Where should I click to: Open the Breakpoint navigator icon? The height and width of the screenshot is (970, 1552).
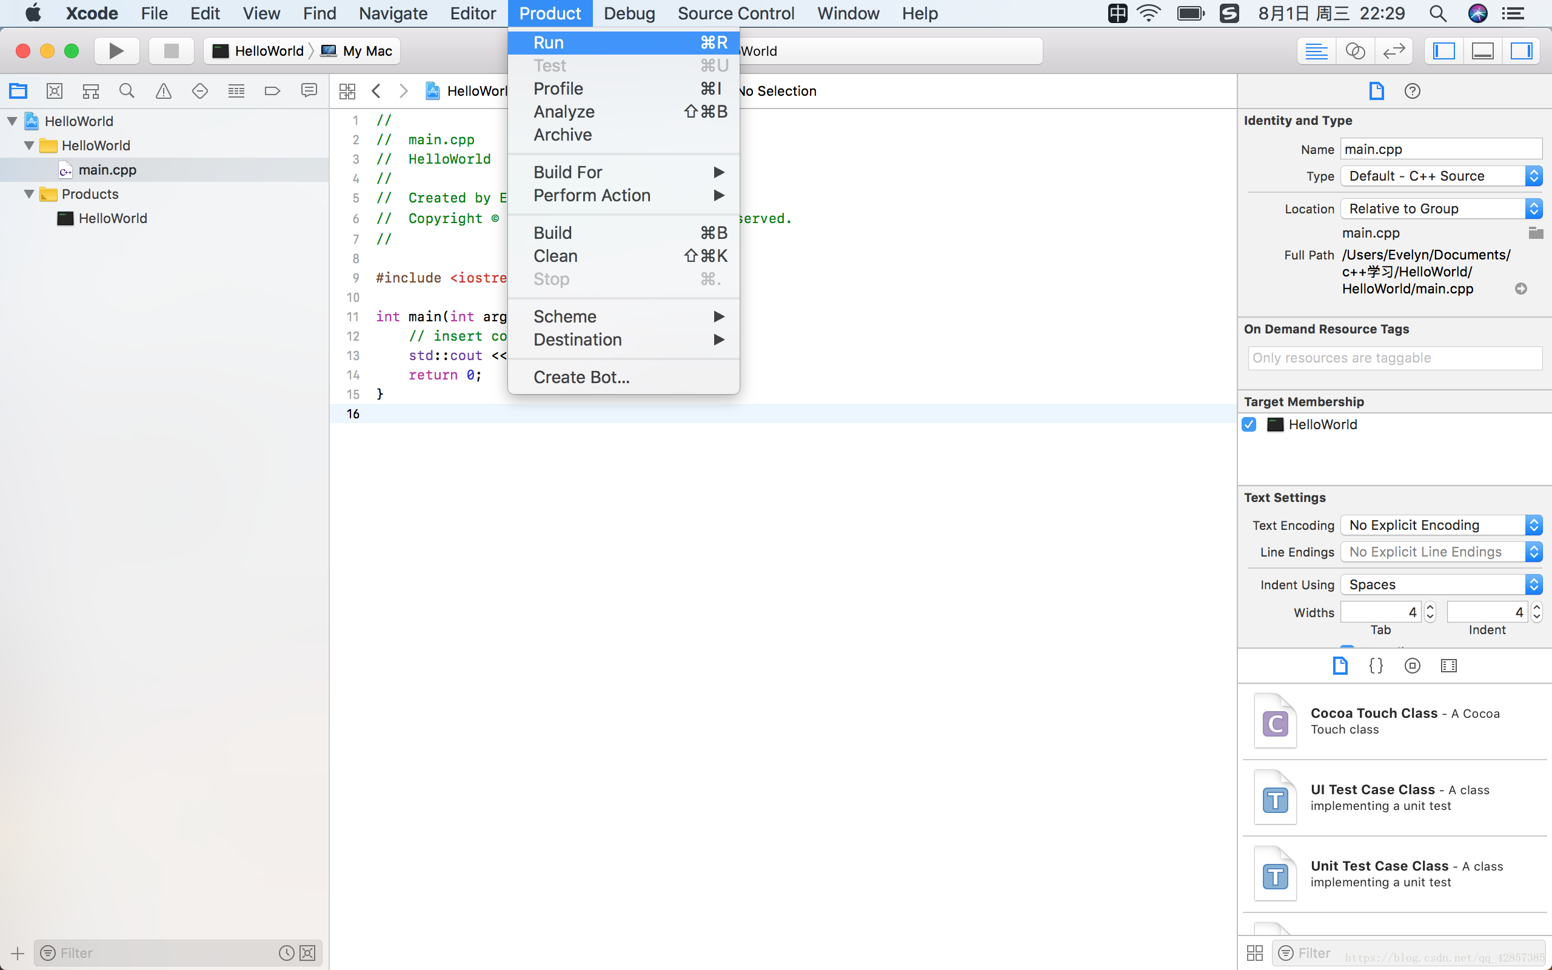tap(273, 91)
